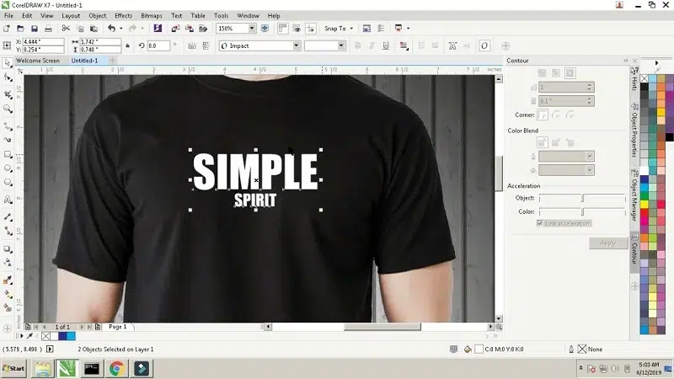The image size is (674, 379).
Task: Undo the last action
Action: (112, 29)
